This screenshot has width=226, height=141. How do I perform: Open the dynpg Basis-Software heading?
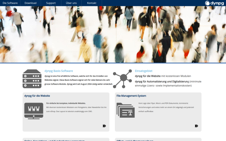pos(59,71)
